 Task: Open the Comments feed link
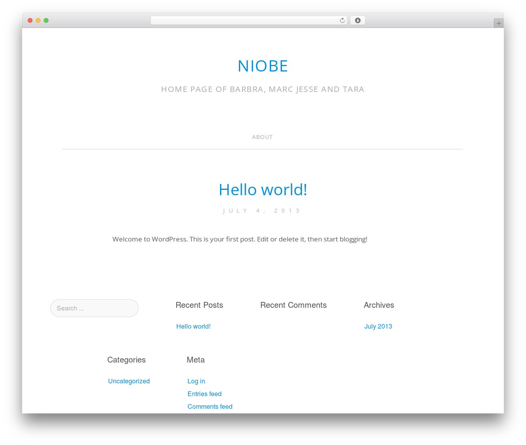tap(210, 406)
